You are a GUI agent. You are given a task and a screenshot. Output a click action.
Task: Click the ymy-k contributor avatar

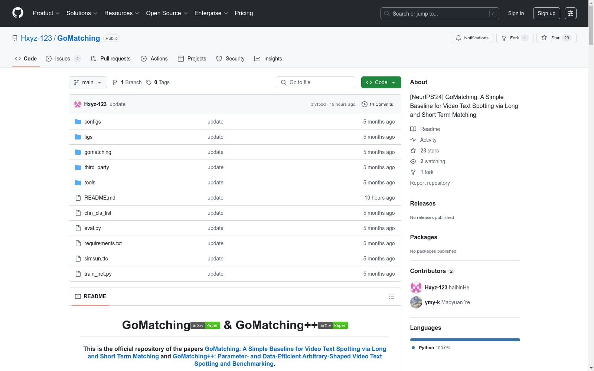tap(416, 302)
